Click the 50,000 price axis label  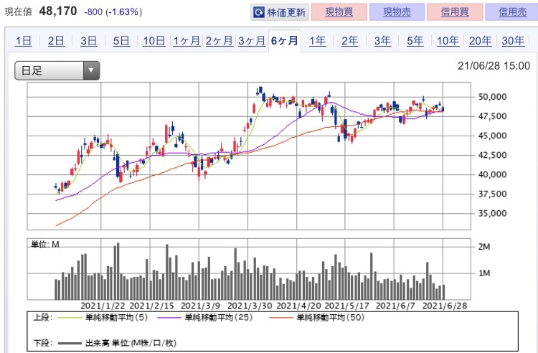(492, 97)
